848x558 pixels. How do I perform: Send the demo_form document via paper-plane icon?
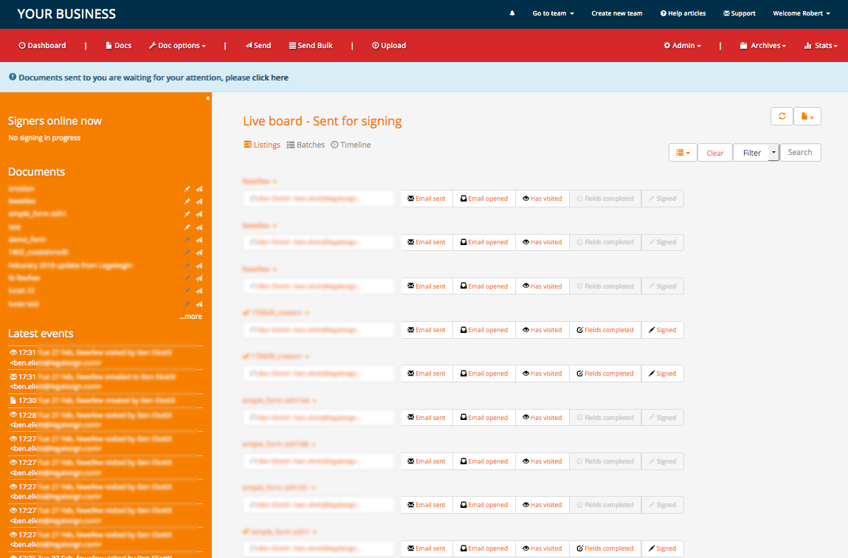[x=199, y=240]
